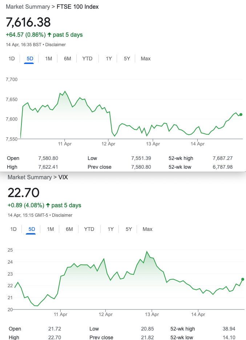Click the 11 Apr label on VIX chart axis

coord(60,314)
